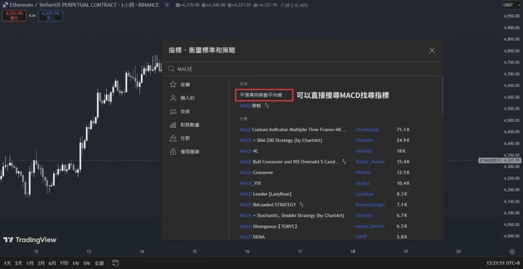Click the red 賣出 sell price button
This screenshot has width=523, height=269.
click(14, 16)
